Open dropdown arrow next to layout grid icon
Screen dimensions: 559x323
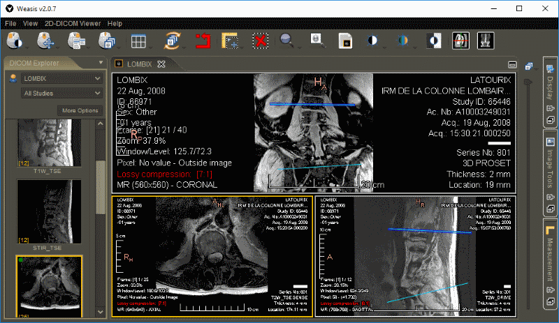pos(151,47)
